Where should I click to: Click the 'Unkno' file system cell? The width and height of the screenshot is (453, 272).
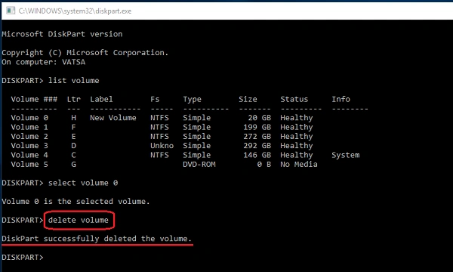162,145
